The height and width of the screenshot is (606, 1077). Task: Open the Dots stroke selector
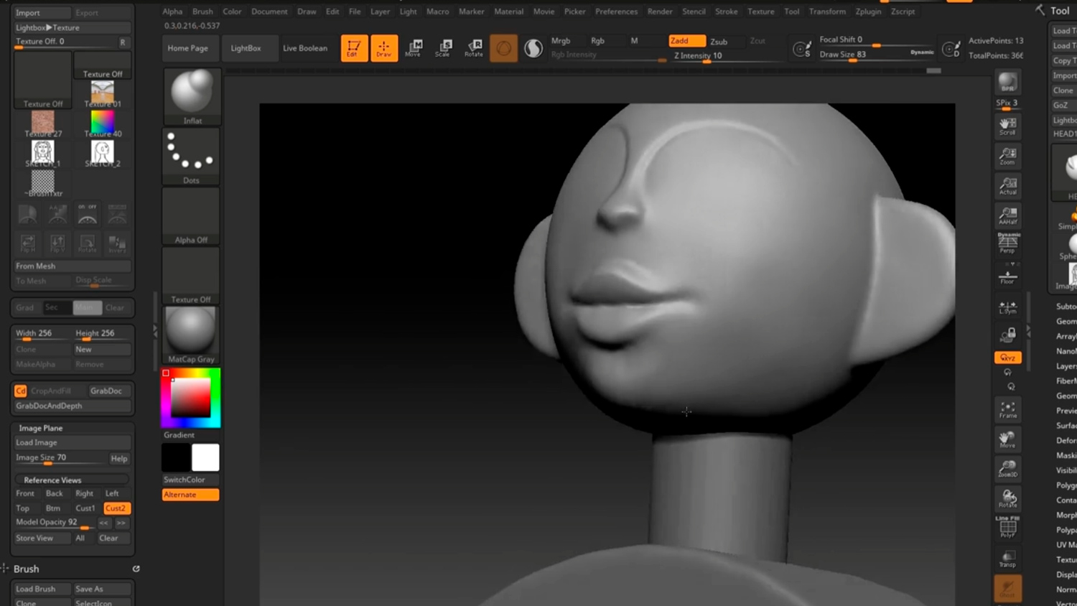point(192,157)
